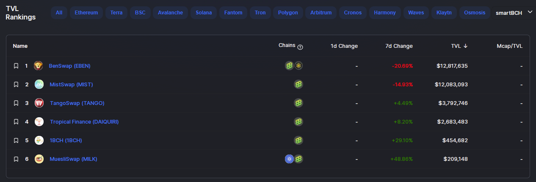Screen dimensions: 536x182
Task: Click the $12,083,093 TVL value
Action: tap(451, 85)
